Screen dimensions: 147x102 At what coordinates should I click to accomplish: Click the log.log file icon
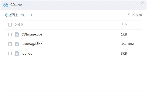point(17,54)
